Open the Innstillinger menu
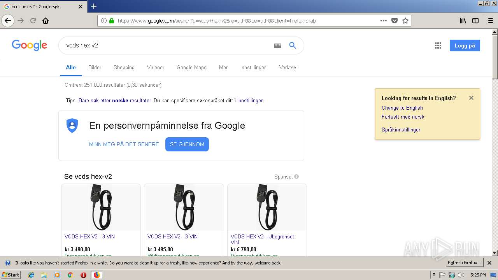Viewport: 498px width, 280px height. pos(253,67)
